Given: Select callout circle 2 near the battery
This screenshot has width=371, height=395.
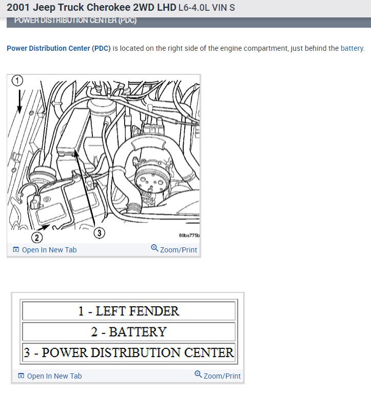Looking at the screenshot, I should [x=37, y=238].
